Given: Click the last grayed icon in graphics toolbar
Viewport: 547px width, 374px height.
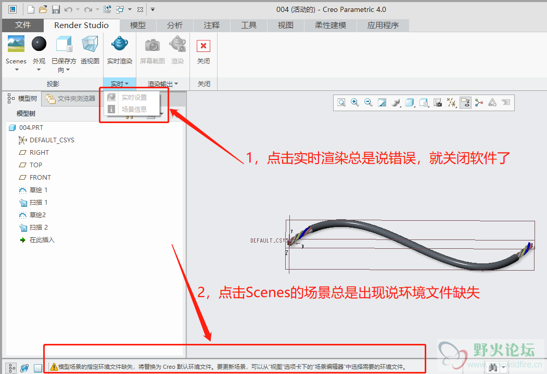Looking at the screenshot, I should [506, 102].
